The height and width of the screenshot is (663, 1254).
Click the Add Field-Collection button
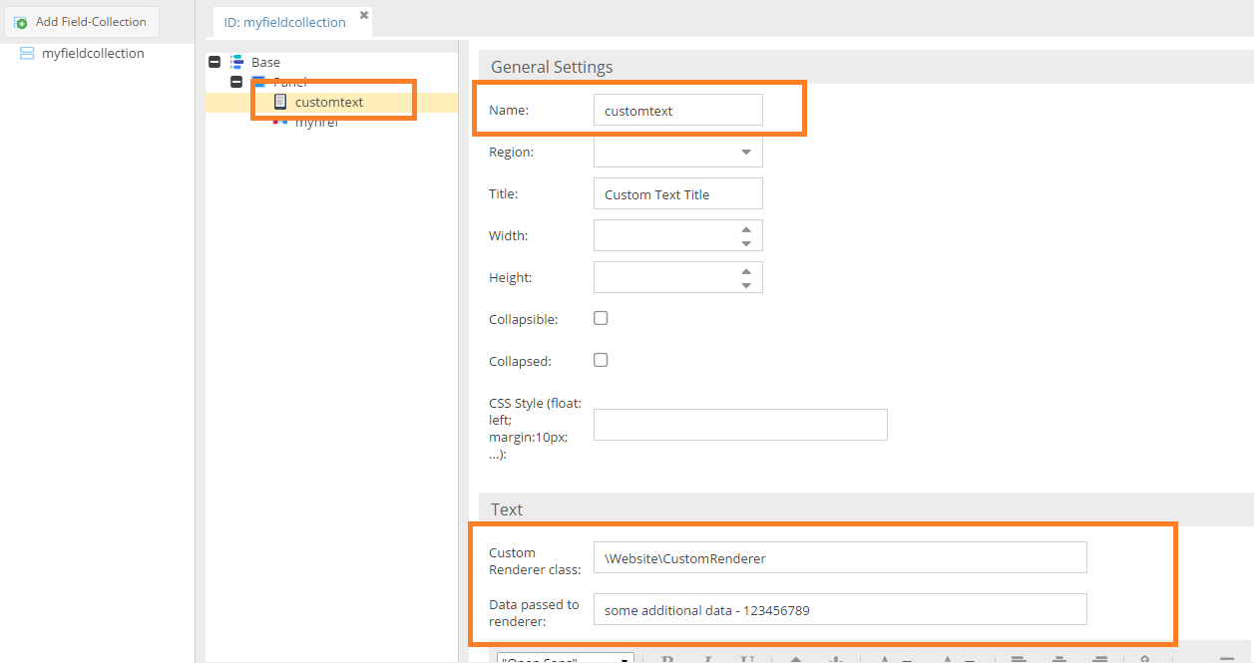(x=80, y=22)
